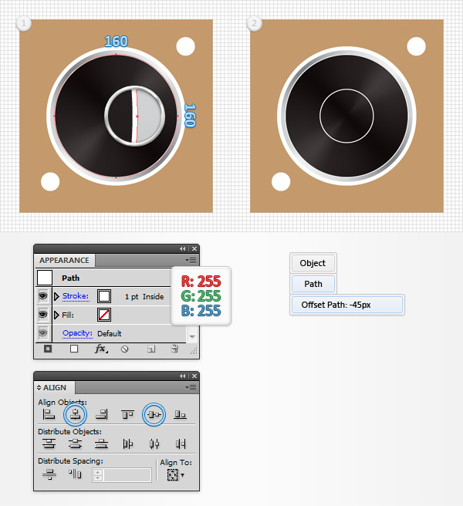Viewport: 463px width, 506px height.
Task: Close the Align panel
Action: (x=194, y=376)
